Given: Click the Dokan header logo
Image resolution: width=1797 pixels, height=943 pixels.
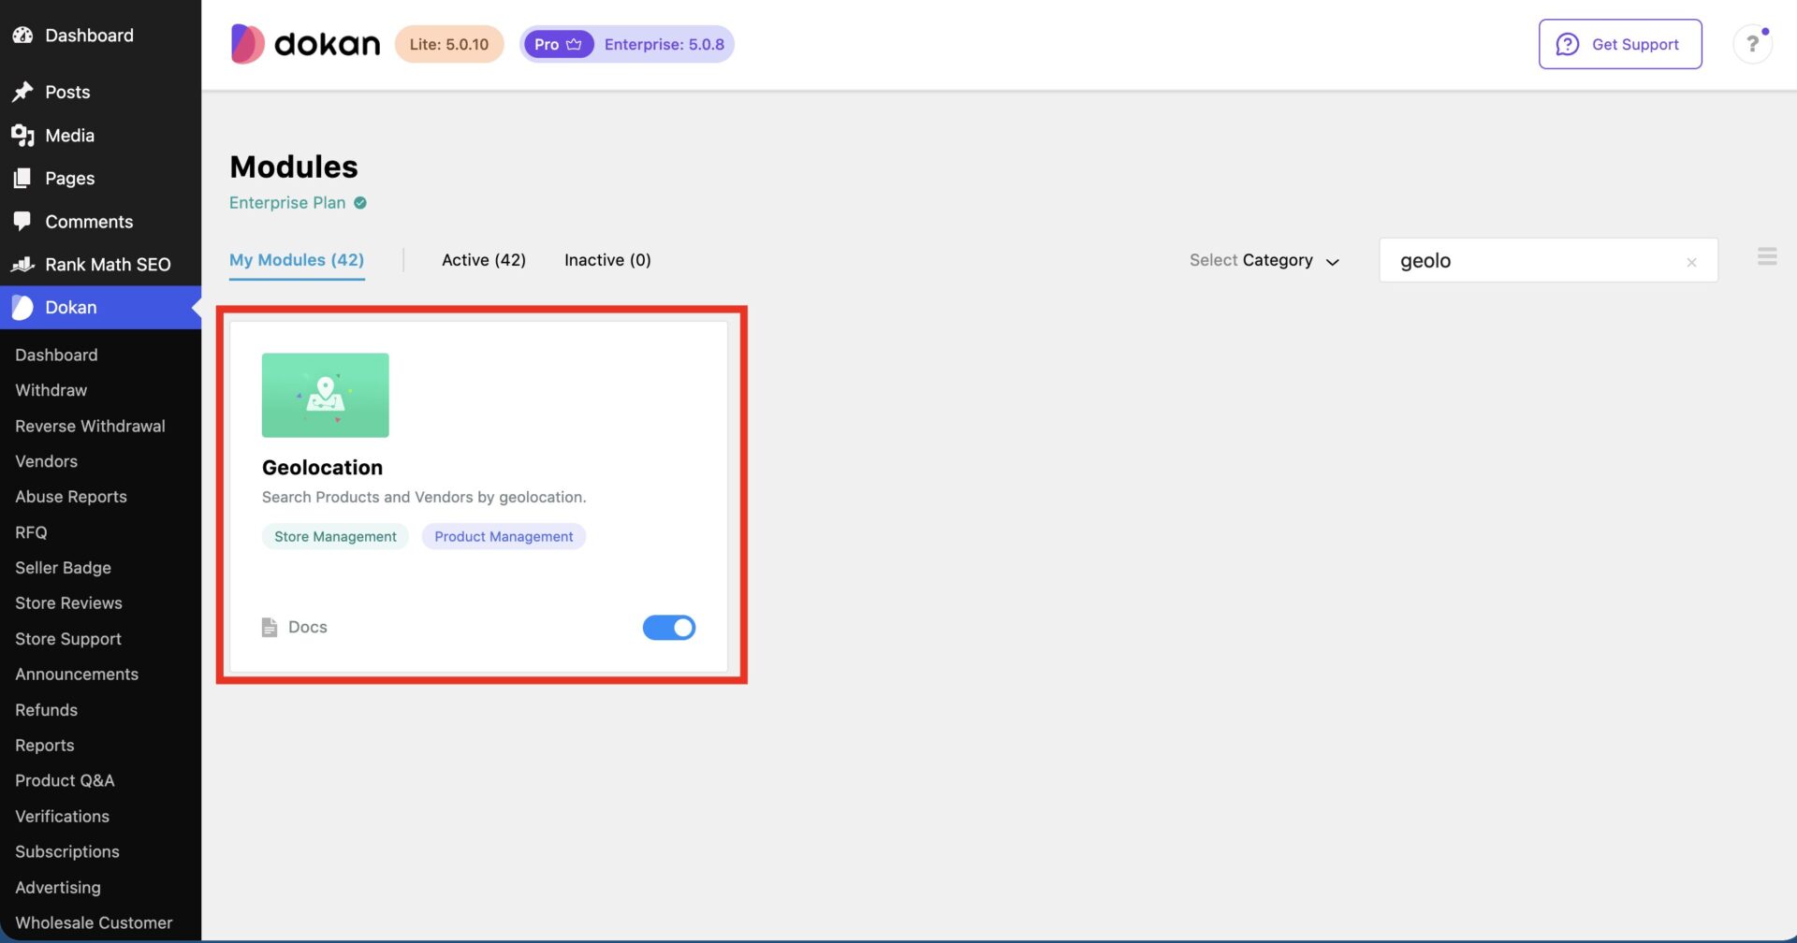Looking at the screenshot, I should coord(305,44).
